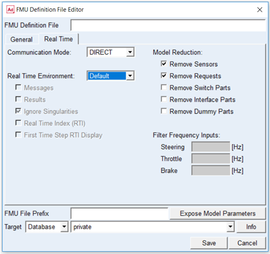Uncheck Remove Sensors option
Screen dimensions: 270x254
click(x=164, y=63)
